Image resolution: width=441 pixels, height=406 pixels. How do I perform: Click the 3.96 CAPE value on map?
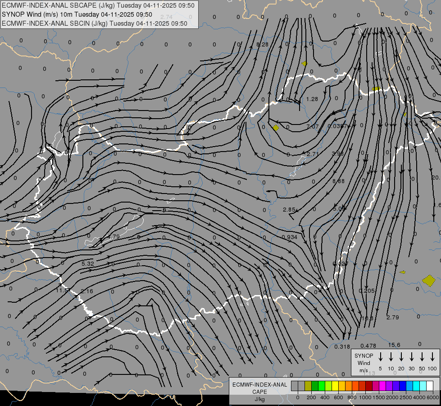pyautogui.click(x=338, y=153)
